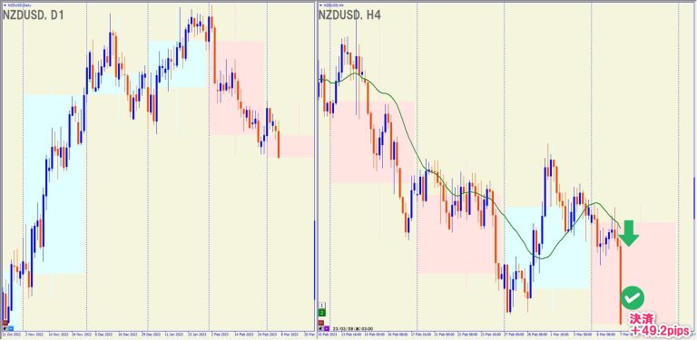The image size is (697, 340).
Task: Expand the NZDUSD Daily one-click trading triangle
Action: [4, 5]
